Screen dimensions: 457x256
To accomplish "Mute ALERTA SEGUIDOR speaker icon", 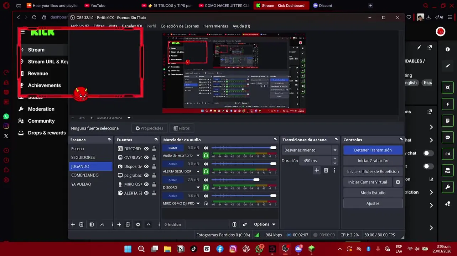I will 206,164.
